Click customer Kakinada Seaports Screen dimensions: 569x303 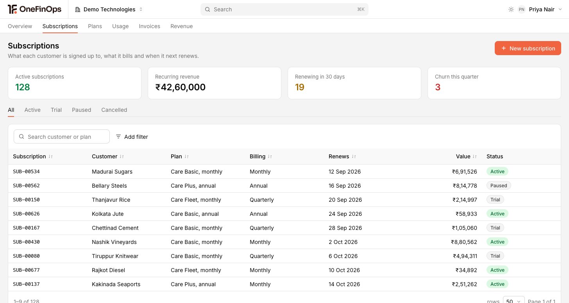pos(116,284)
